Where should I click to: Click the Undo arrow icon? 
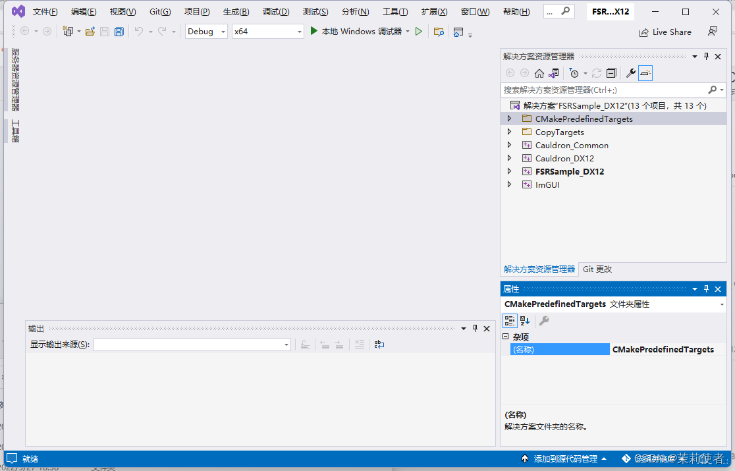pos(139,32)
